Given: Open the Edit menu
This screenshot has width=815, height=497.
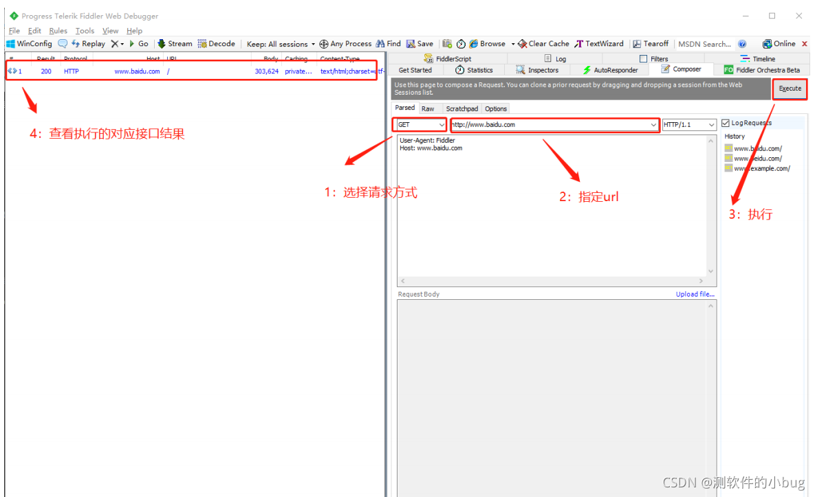Looking at the screenshot, I should pos(34,31).
